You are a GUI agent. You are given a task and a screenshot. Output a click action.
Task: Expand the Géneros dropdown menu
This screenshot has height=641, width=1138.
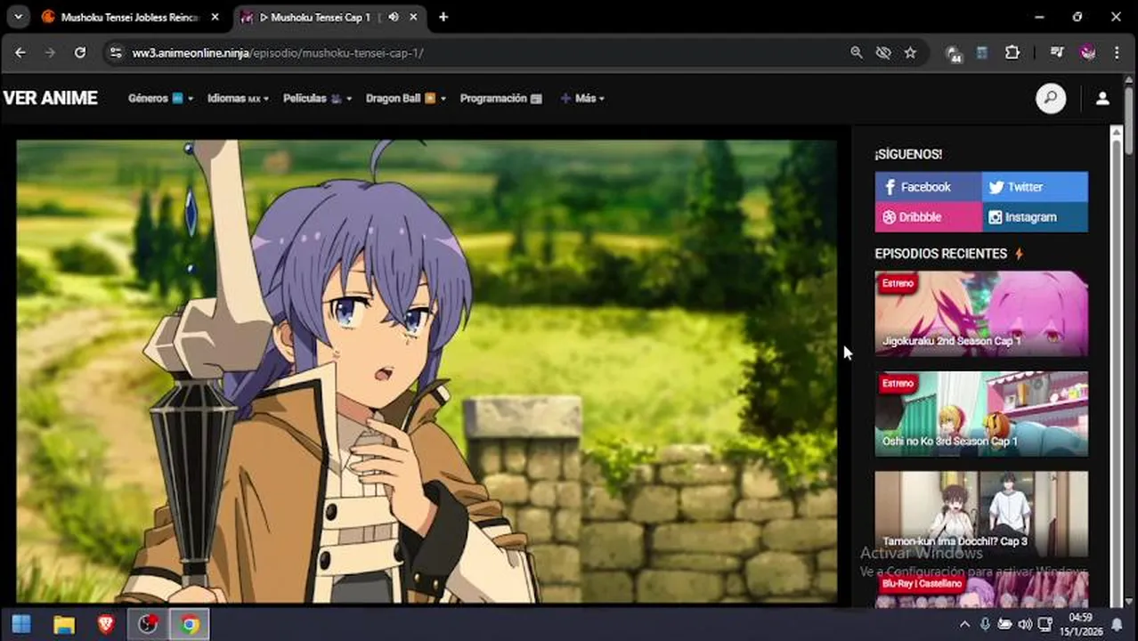pyautogui.click(x=160, y=98)
